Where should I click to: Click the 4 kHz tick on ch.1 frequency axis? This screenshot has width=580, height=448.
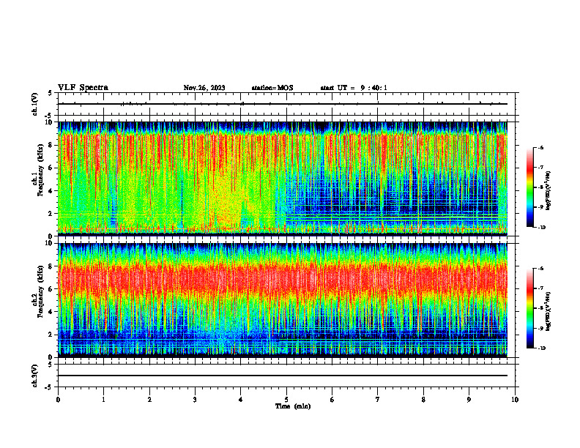tap(51, 191)
